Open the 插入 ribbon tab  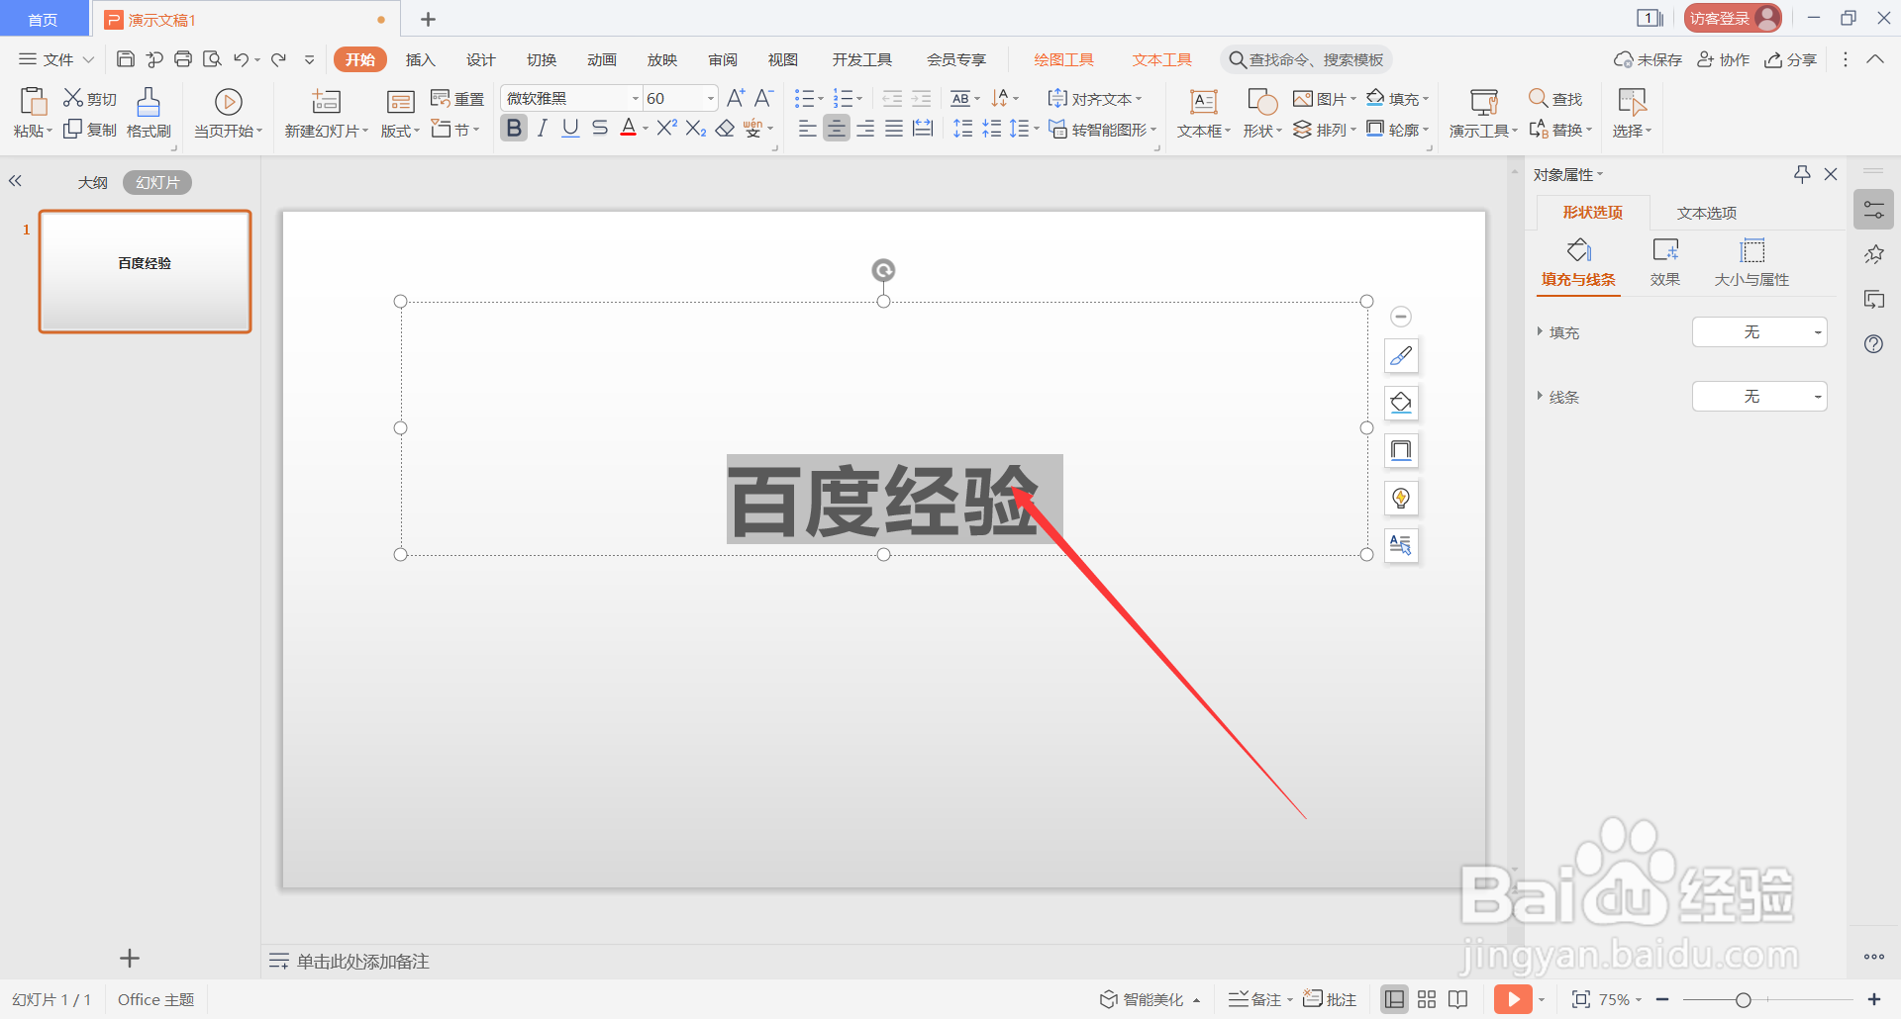point(420,58)
